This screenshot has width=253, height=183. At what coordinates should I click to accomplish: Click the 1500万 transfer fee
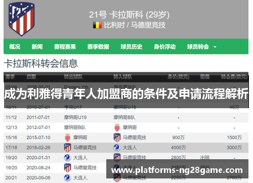[x=234, y=138]
